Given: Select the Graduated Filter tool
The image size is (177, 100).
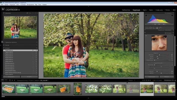Looking at the screenshot, I should pyautogui.click(x=157, y=28).
